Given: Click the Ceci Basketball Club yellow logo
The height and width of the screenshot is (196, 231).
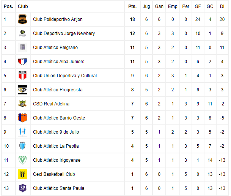Looking at the screenshot, I should [22, 174].
